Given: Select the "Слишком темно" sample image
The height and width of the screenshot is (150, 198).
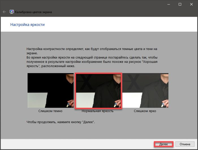Looking at the screenshot, I should pyautogui.click(x=51, y=90).
